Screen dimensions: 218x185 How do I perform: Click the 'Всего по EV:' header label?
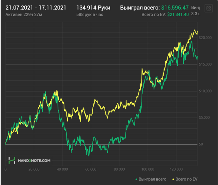pyautogui.click(x=154, y=14)
